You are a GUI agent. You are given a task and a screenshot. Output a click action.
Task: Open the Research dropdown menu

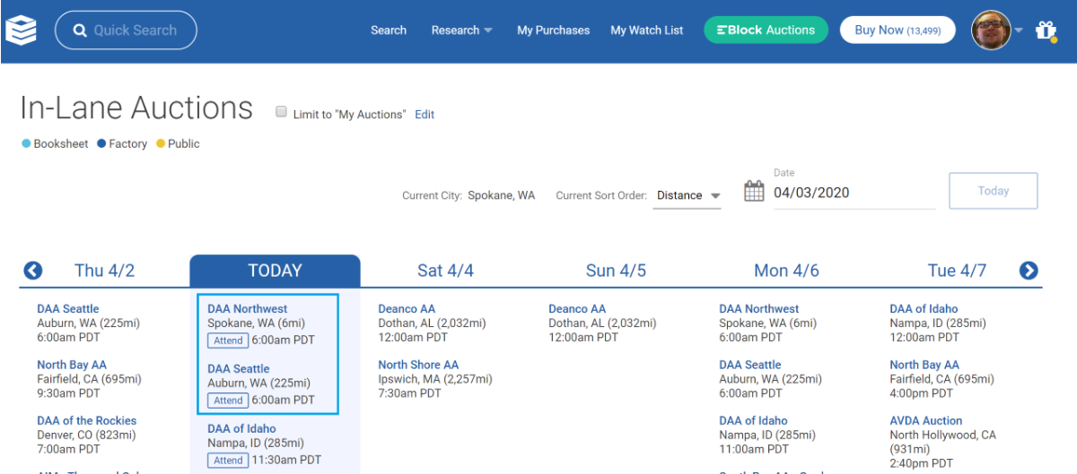(461, 30)
